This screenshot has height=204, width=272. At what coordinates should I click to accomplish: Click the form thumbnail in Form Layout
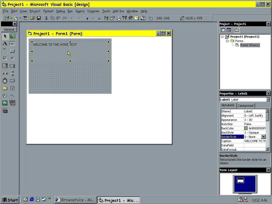(240, 181)
